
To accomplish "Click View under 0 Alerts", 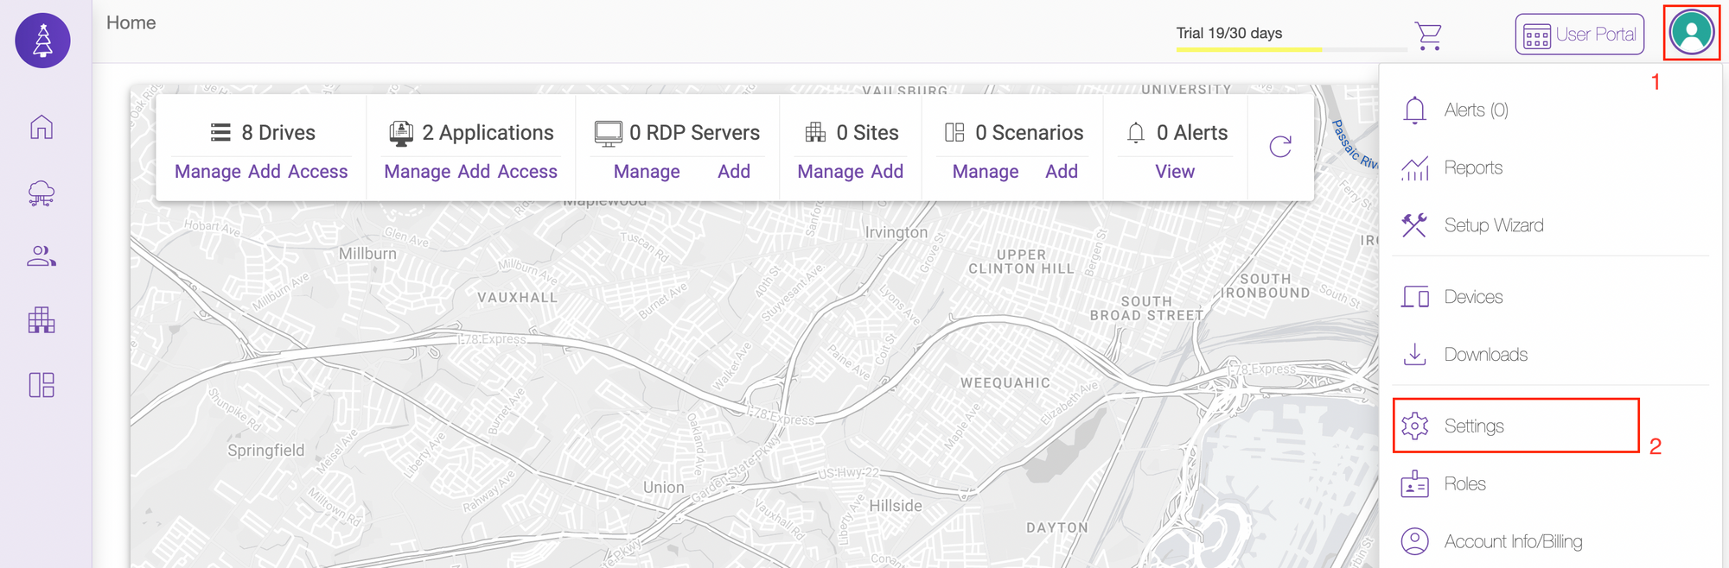I will point(1175,172).
